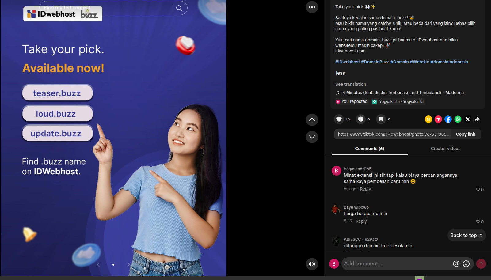This screenshot has width=491, height=280.
Task: Click the #Domain hashtag
Action: click(x=400, y=62)
